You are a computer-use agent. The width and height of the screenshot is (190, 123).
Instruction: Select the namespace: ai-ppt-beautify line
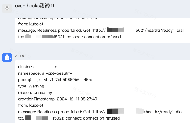point(45,73)
